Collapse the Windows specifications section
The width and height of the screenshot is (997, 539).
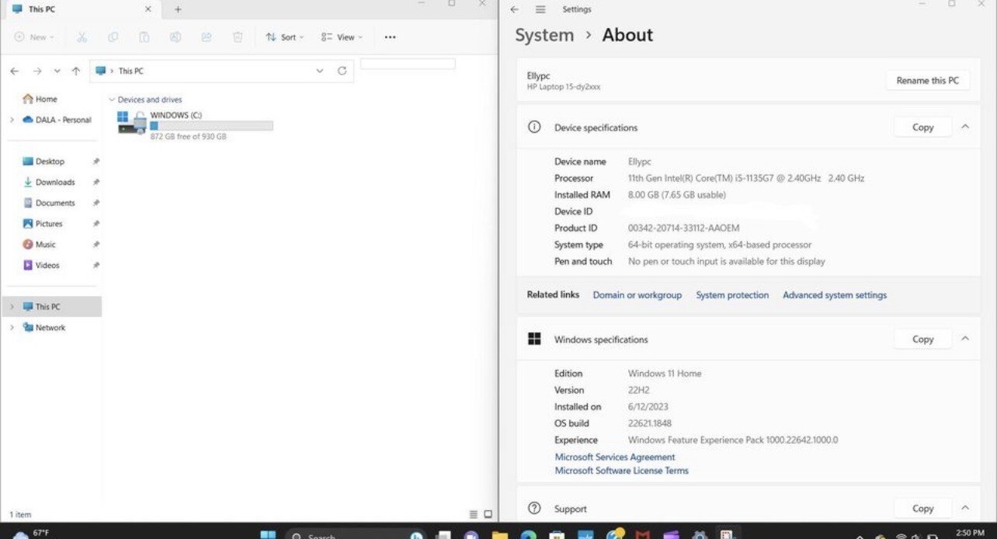[x=965, y=339]
